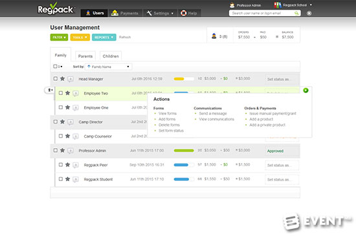
Task: Click green play icon on Employee Two row
Action: pyautogui.click(x=306, y=91)
